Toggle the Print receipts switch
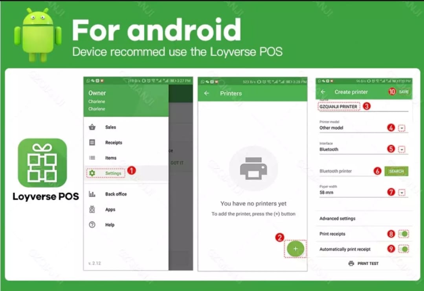 (404, 234)
